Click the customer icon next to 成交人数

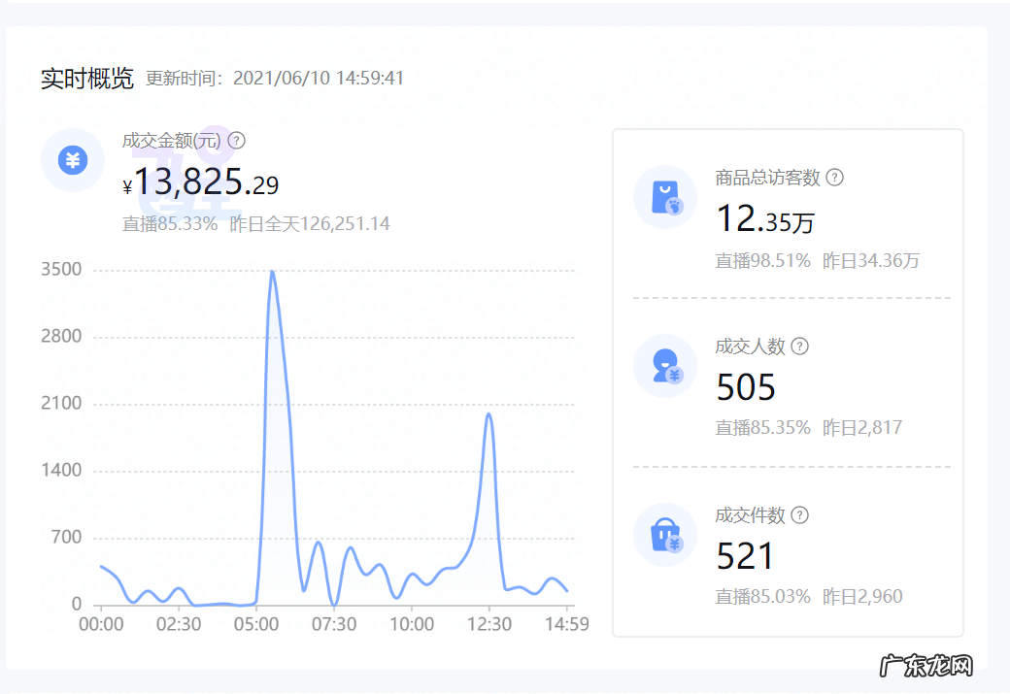click(x=664, y=365)
